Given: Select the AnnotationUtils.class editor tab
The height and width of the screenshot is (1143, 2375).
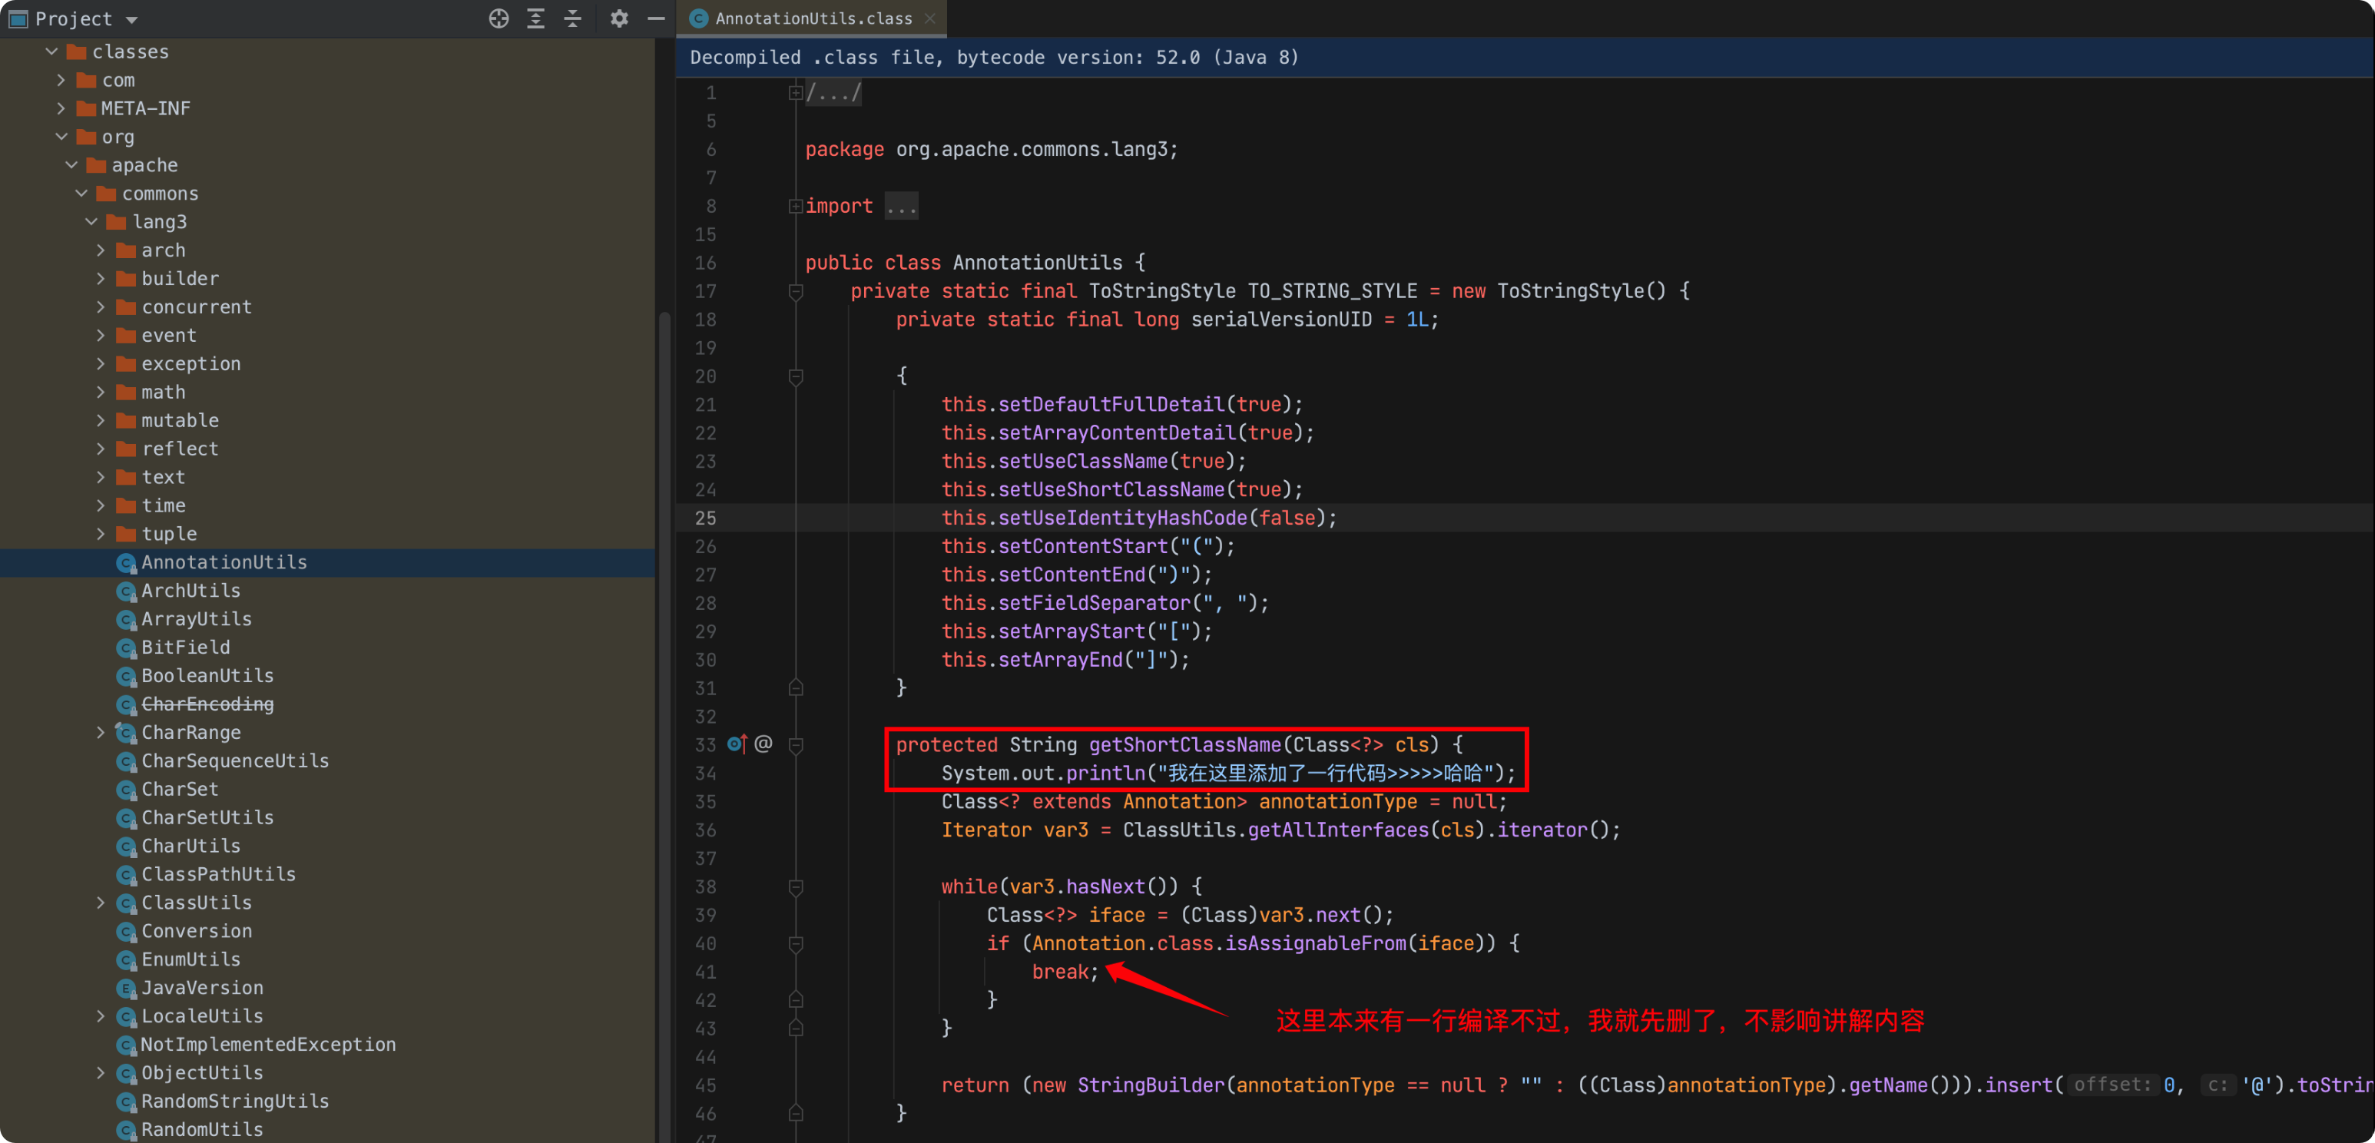Looking at the screenshot, I should 812,18.
